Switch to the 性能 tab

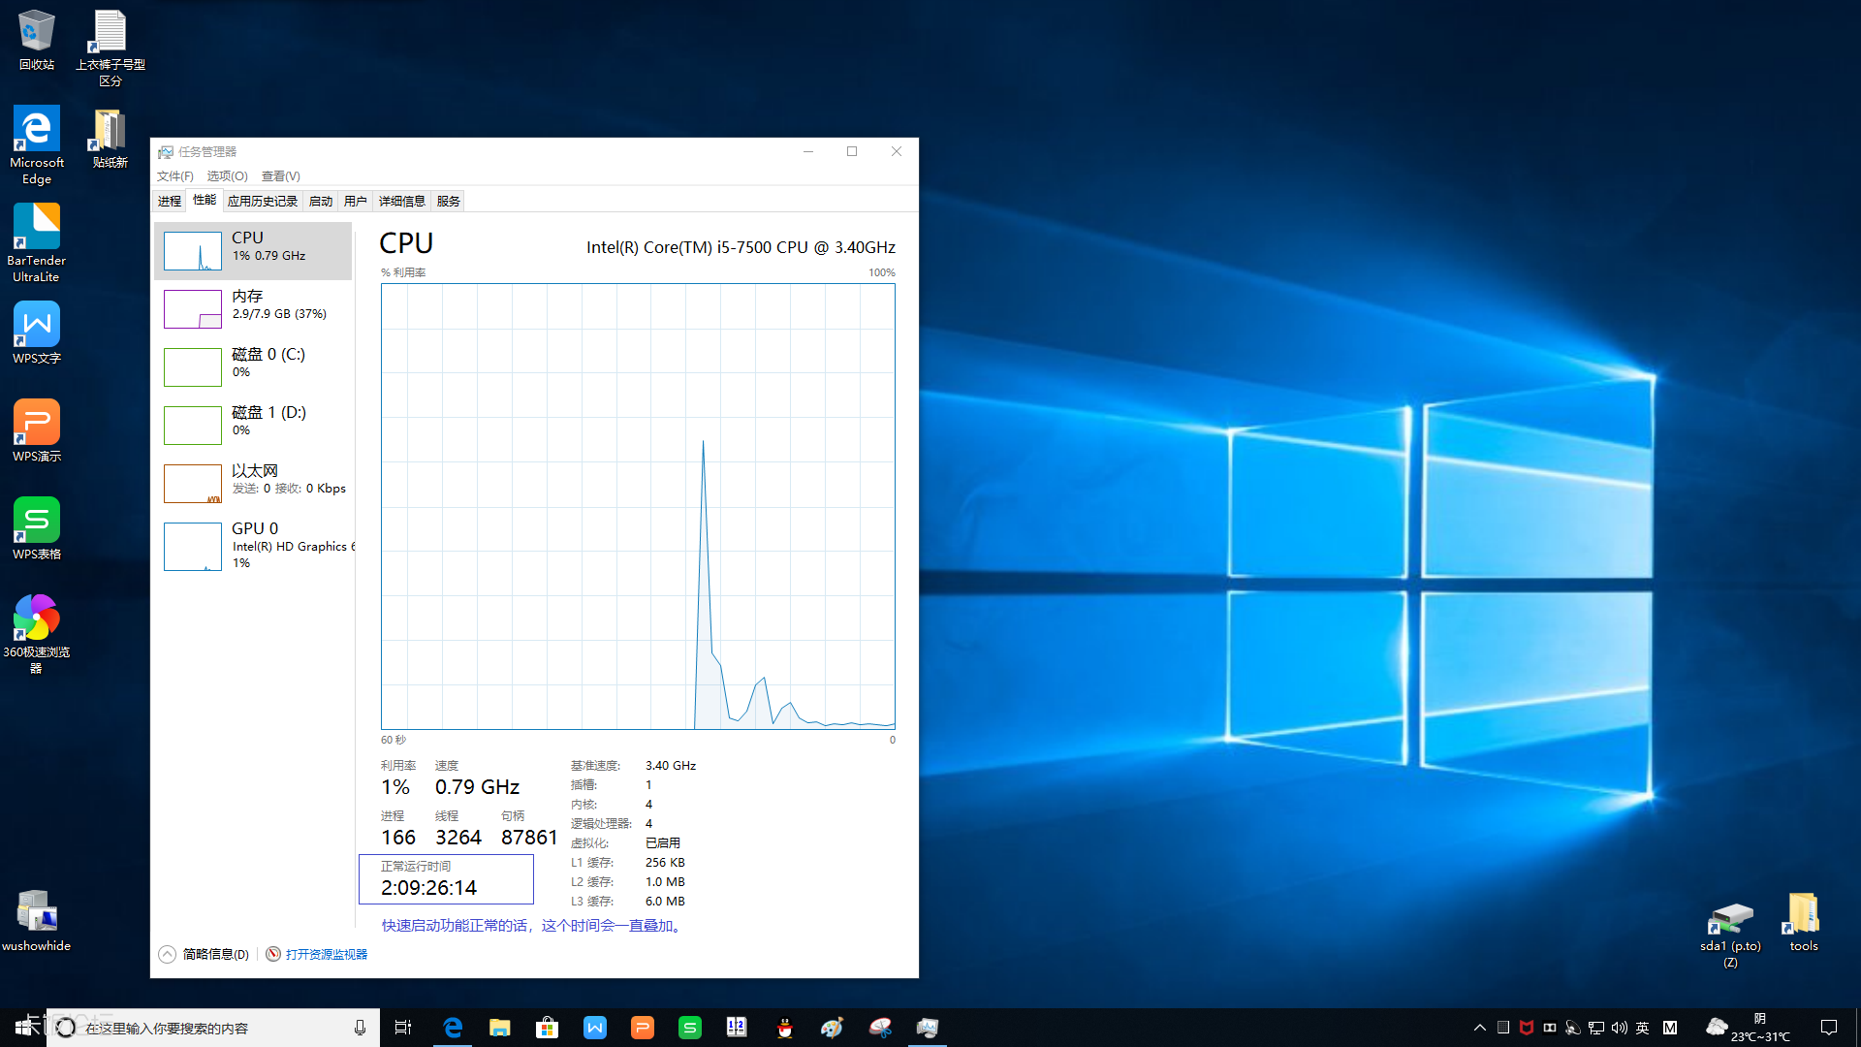(x=205, y=200)
